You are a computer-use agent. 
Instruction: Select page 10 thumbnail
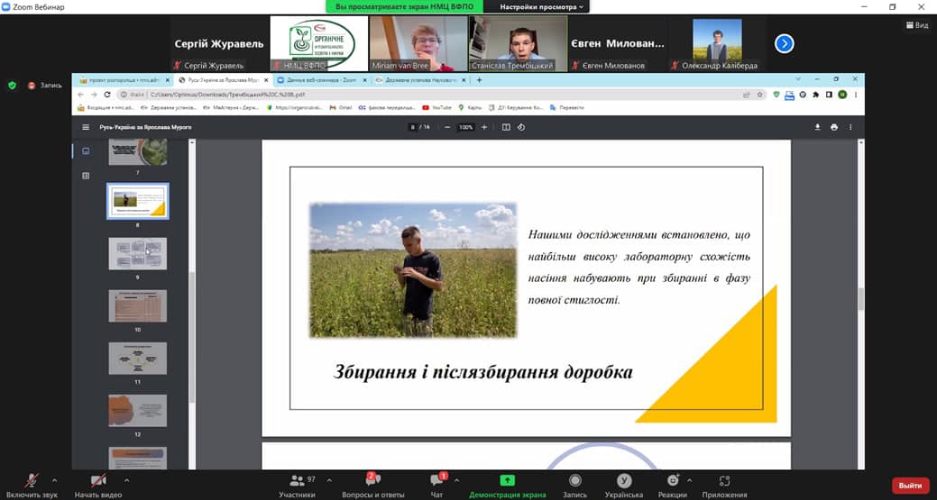tap(137, 305)
